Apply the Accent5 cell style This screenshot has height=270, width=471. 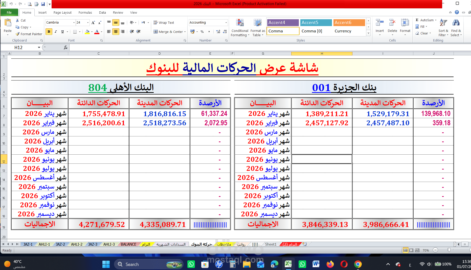[316, 23]
